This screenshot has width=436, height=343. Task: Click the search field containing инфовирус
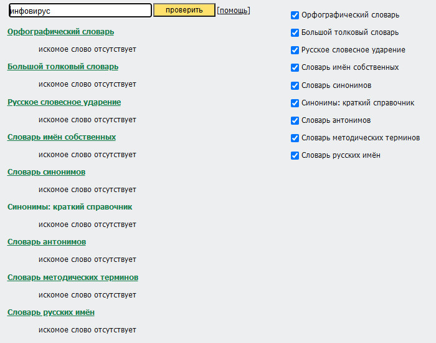point(80,11)
